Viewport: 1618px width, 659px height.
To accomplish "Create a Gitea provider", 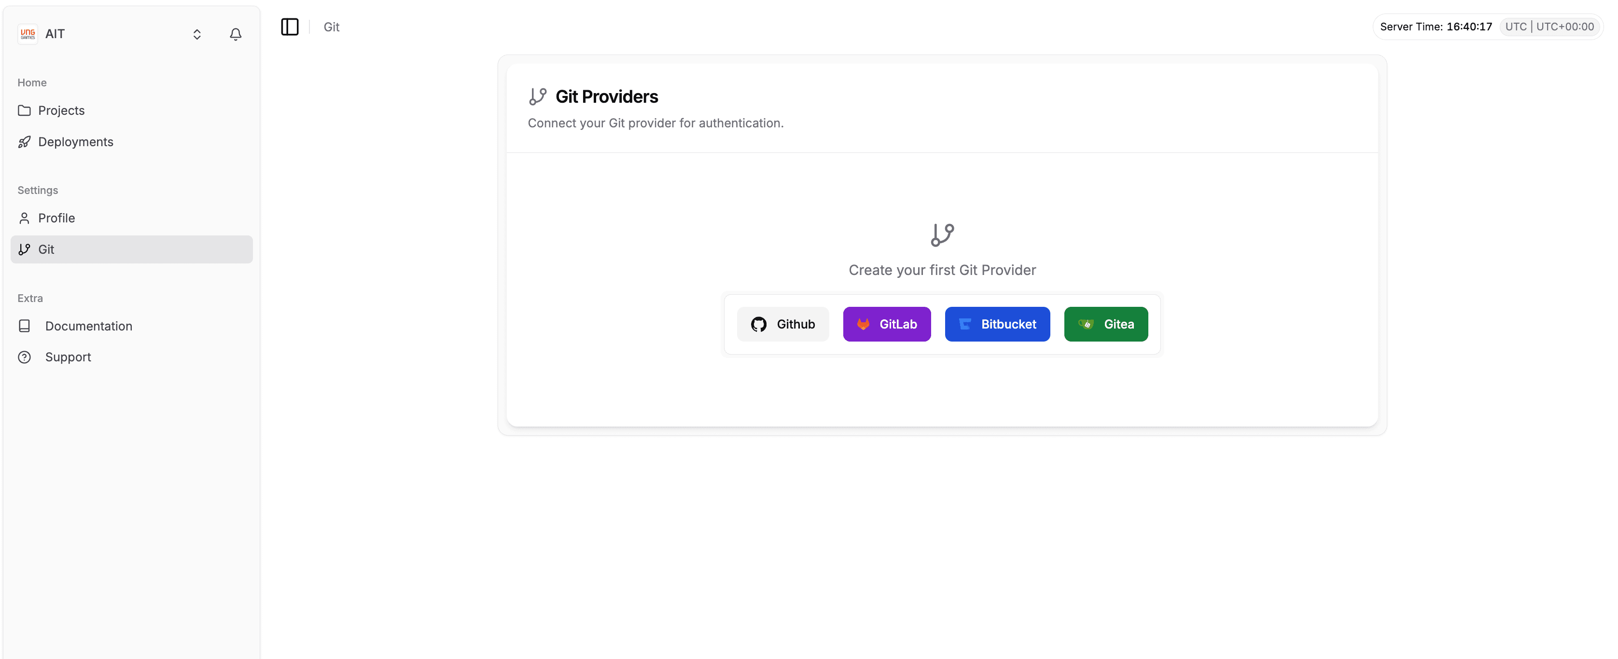I will click(1106, 324).
